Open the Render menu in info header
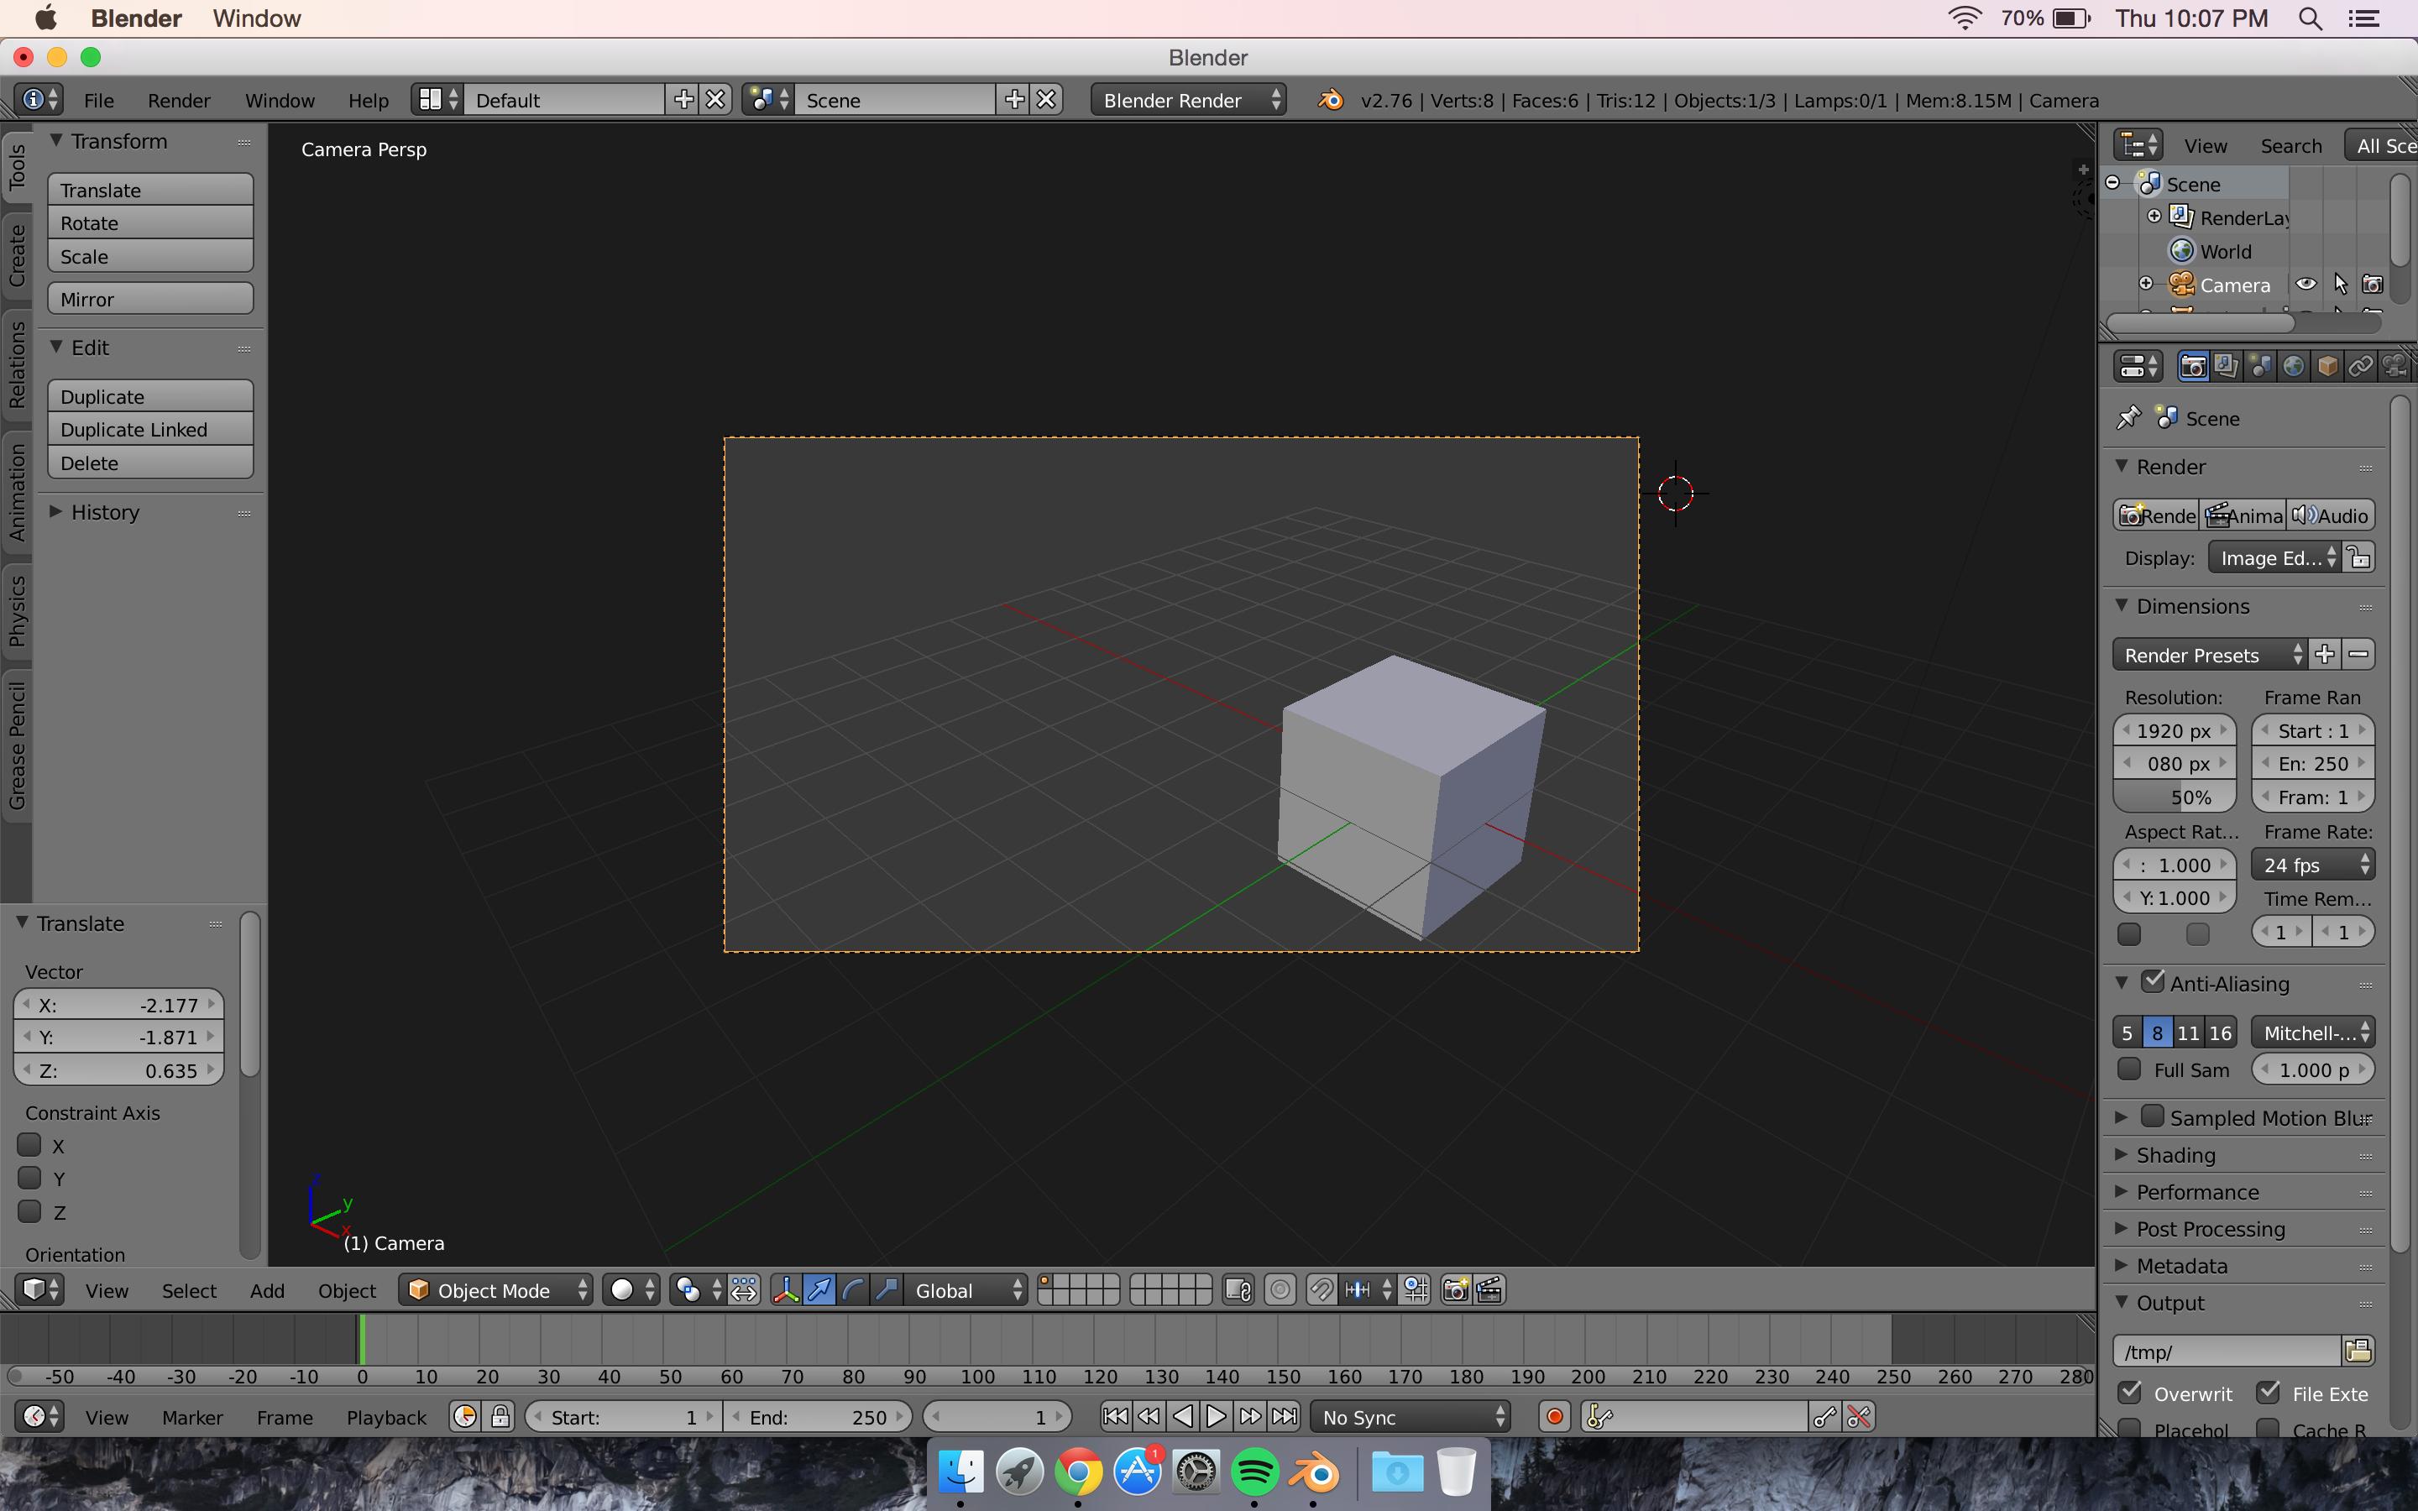 point(179,100)
